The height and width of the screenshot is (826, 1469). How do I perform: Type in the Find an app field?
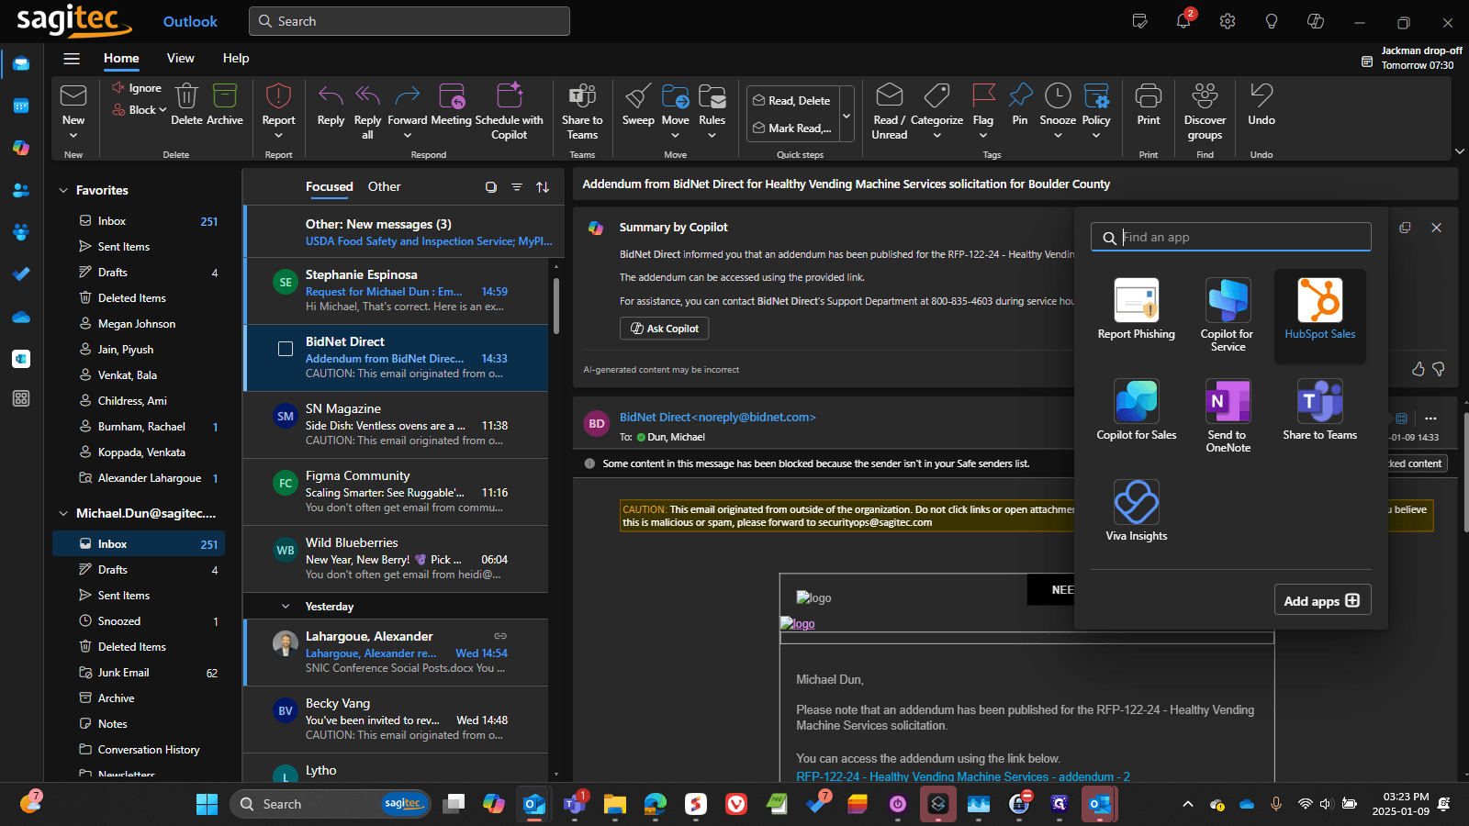pyautogui.click(x=1231, y=237)
